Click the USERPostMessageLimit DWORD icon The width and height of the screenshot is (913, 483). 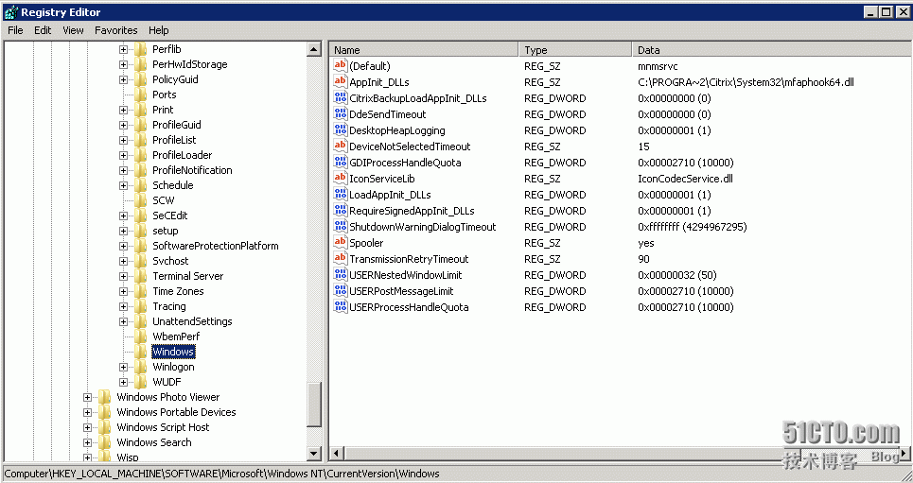pos(340,291)
